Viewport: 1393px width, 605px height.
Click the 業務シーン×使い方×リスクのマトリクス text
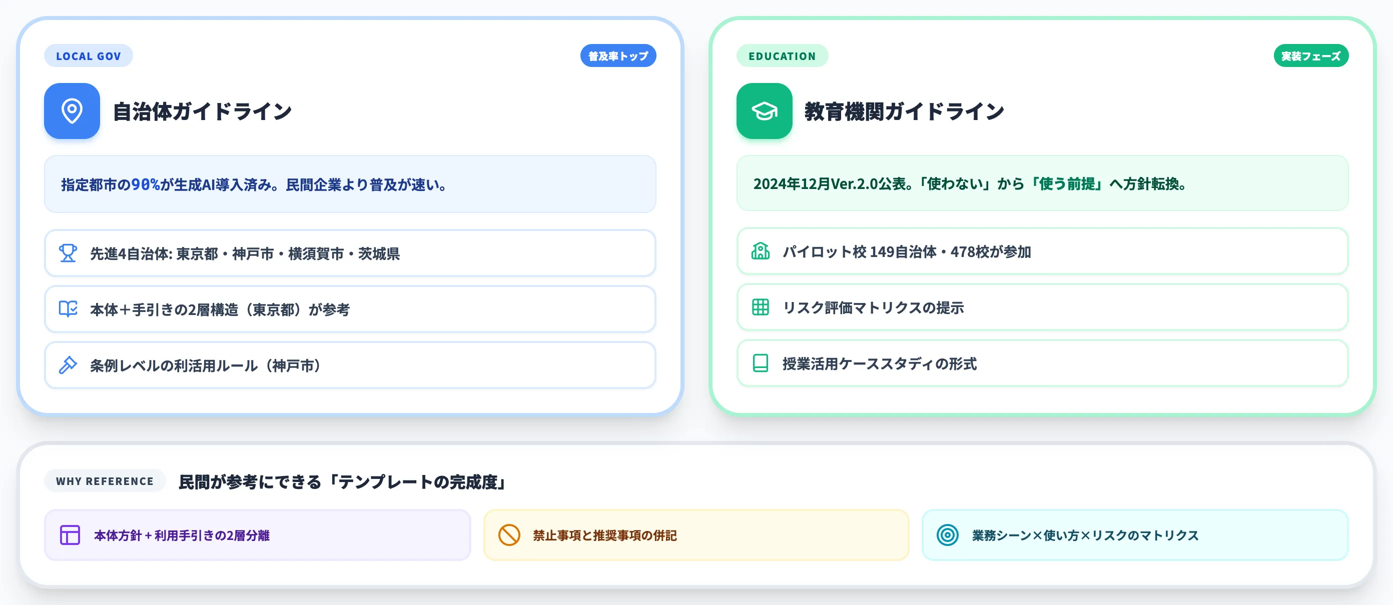pyautogui.click(x=1085, y=535)
